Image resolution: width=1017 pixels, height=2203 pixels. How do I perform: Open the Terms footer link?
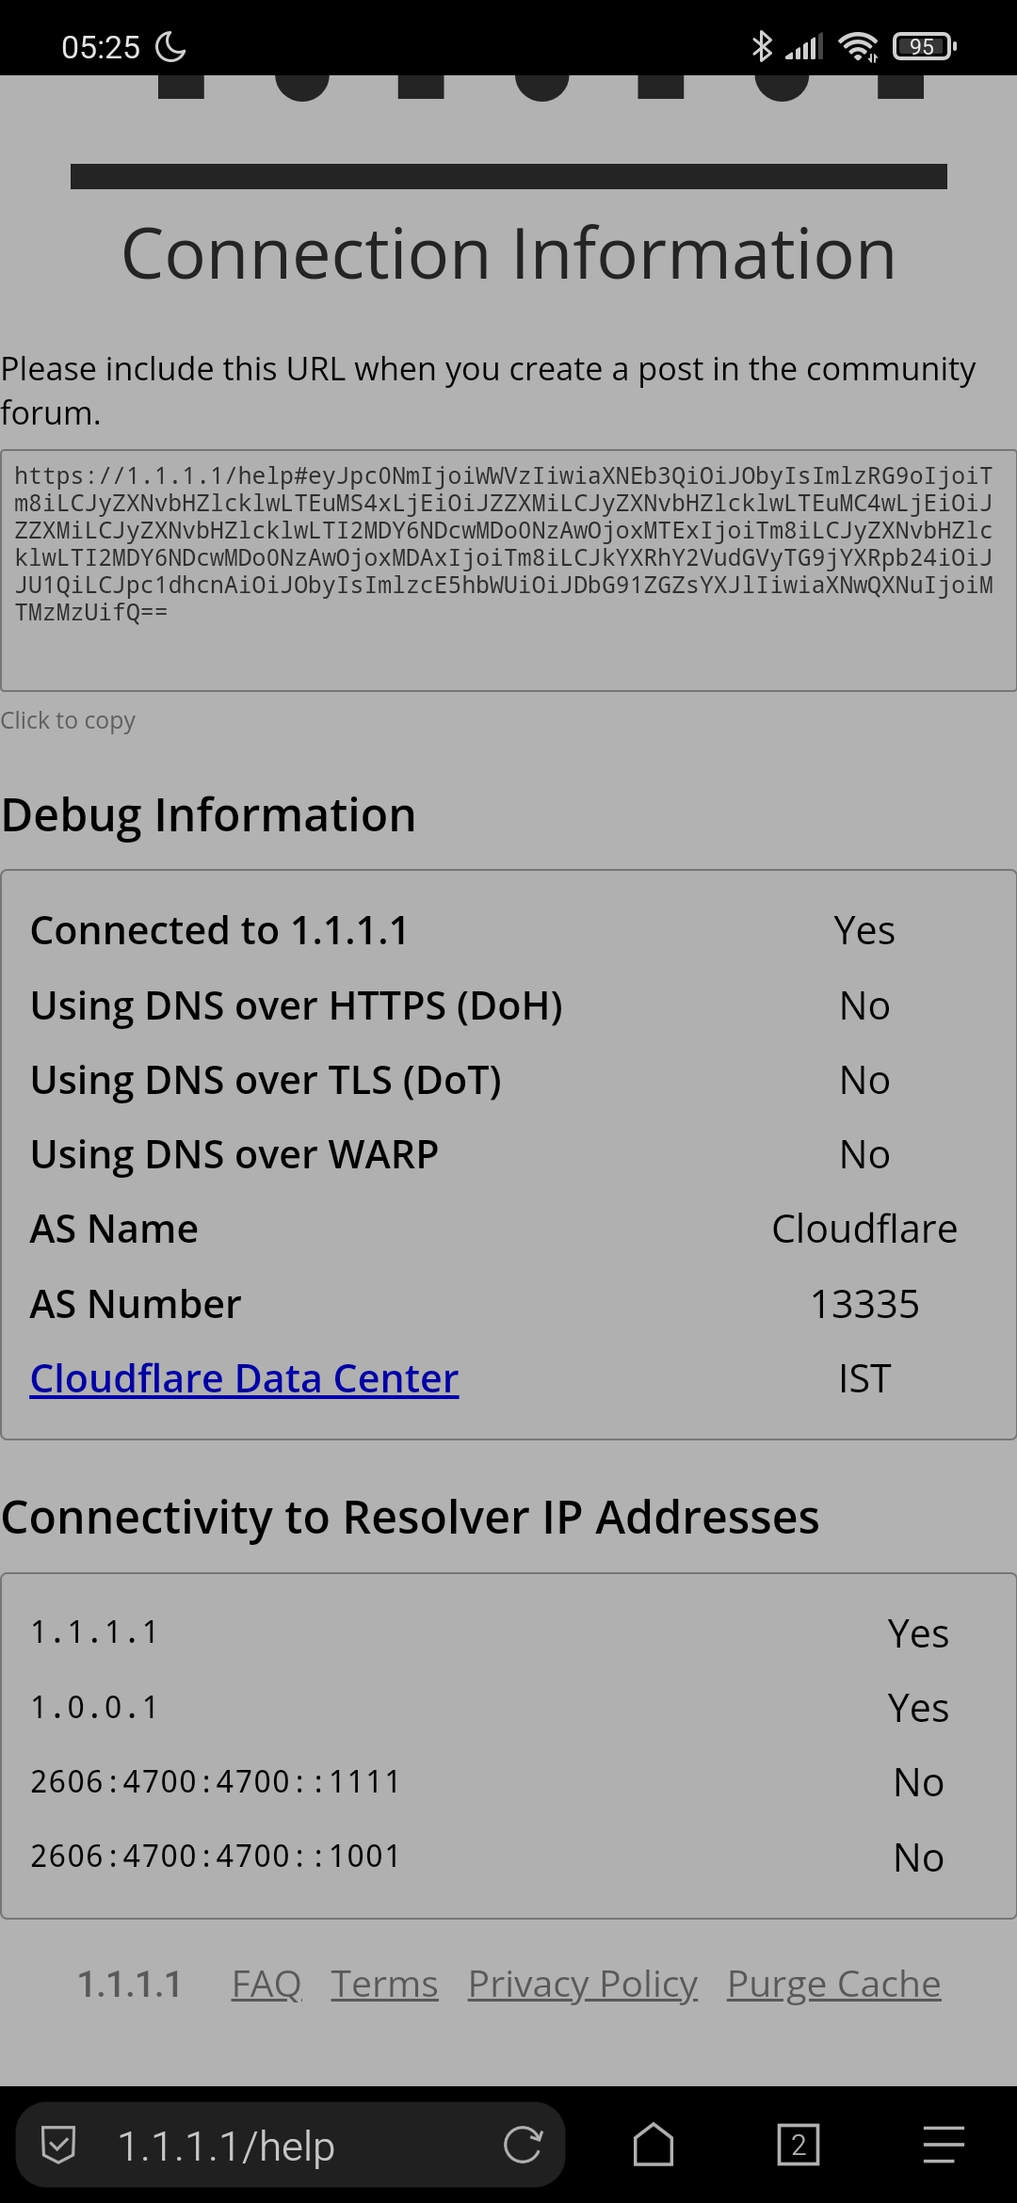[x=384, y=1985]
